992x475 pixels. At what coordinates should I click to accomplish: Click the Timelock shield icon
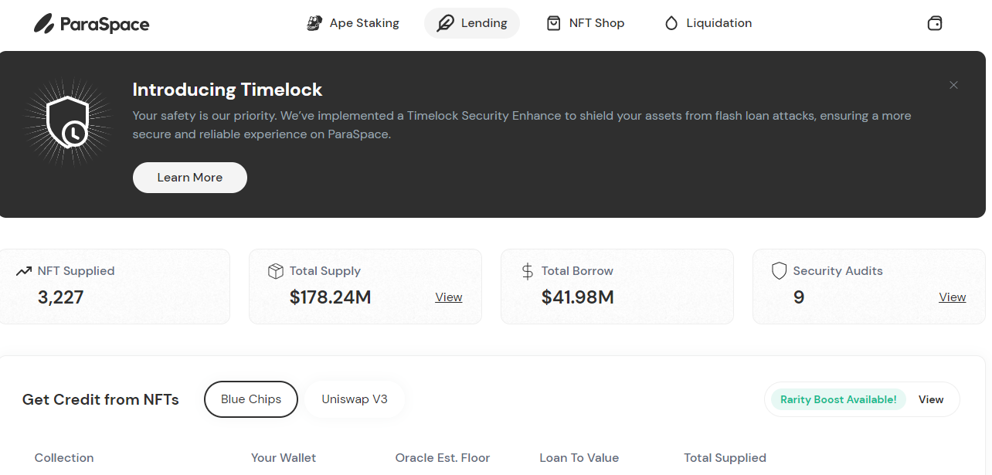(x=68, y=122)
